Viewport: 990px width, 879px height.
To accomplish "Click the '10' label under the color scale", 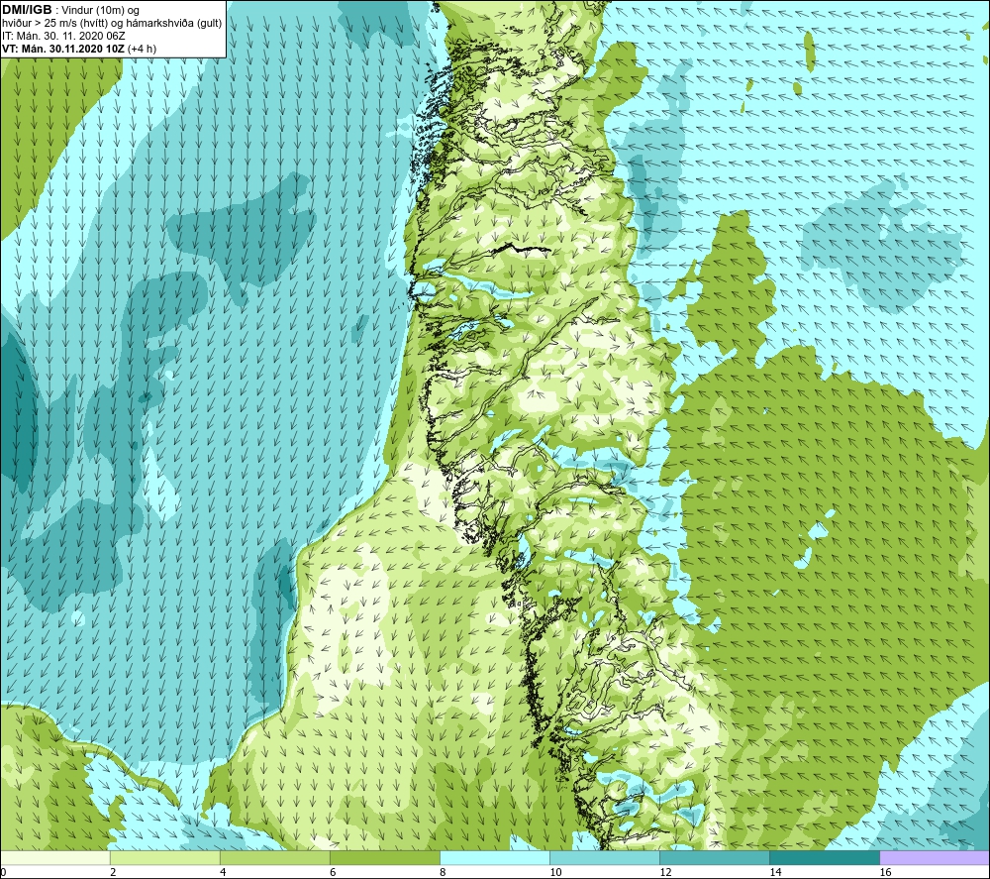I will tap(555, 873).
